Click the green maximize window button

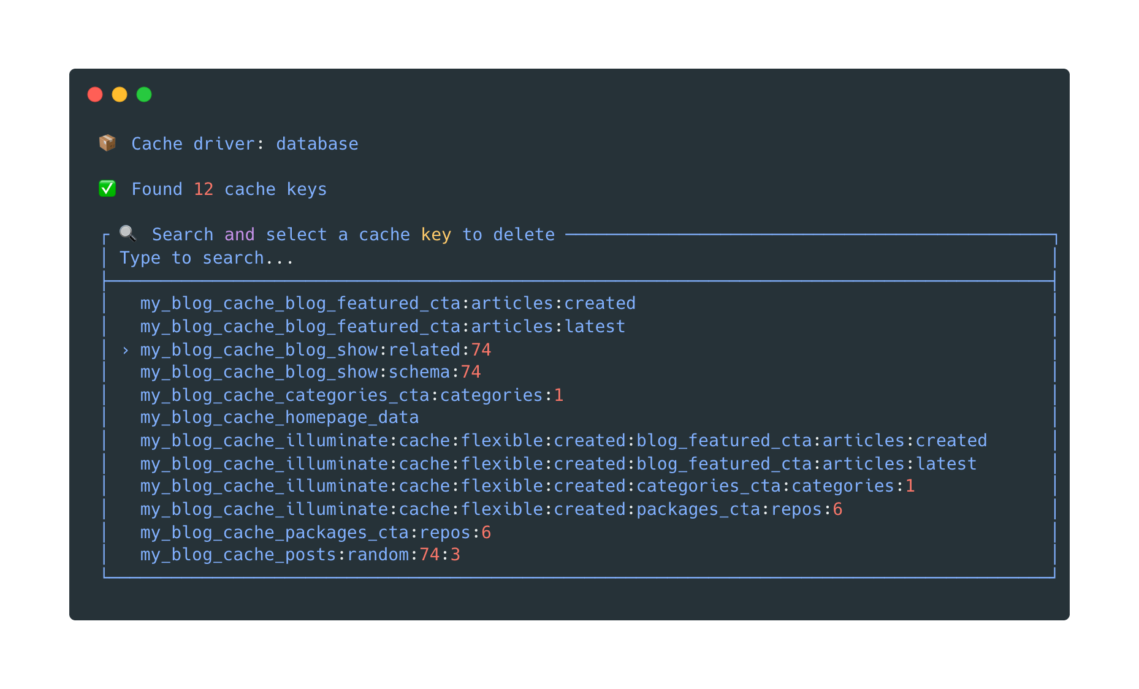click(x=144, y=94)
